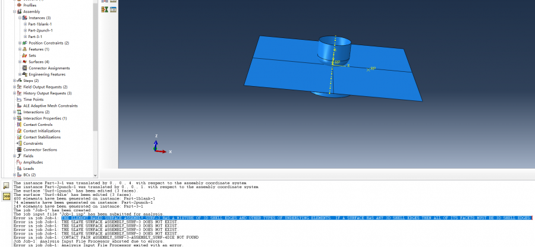Image resolution: width=535 pixels, height=247 pixels.
Task: Select the Contact Controls label
Action: tap(38, 125)
